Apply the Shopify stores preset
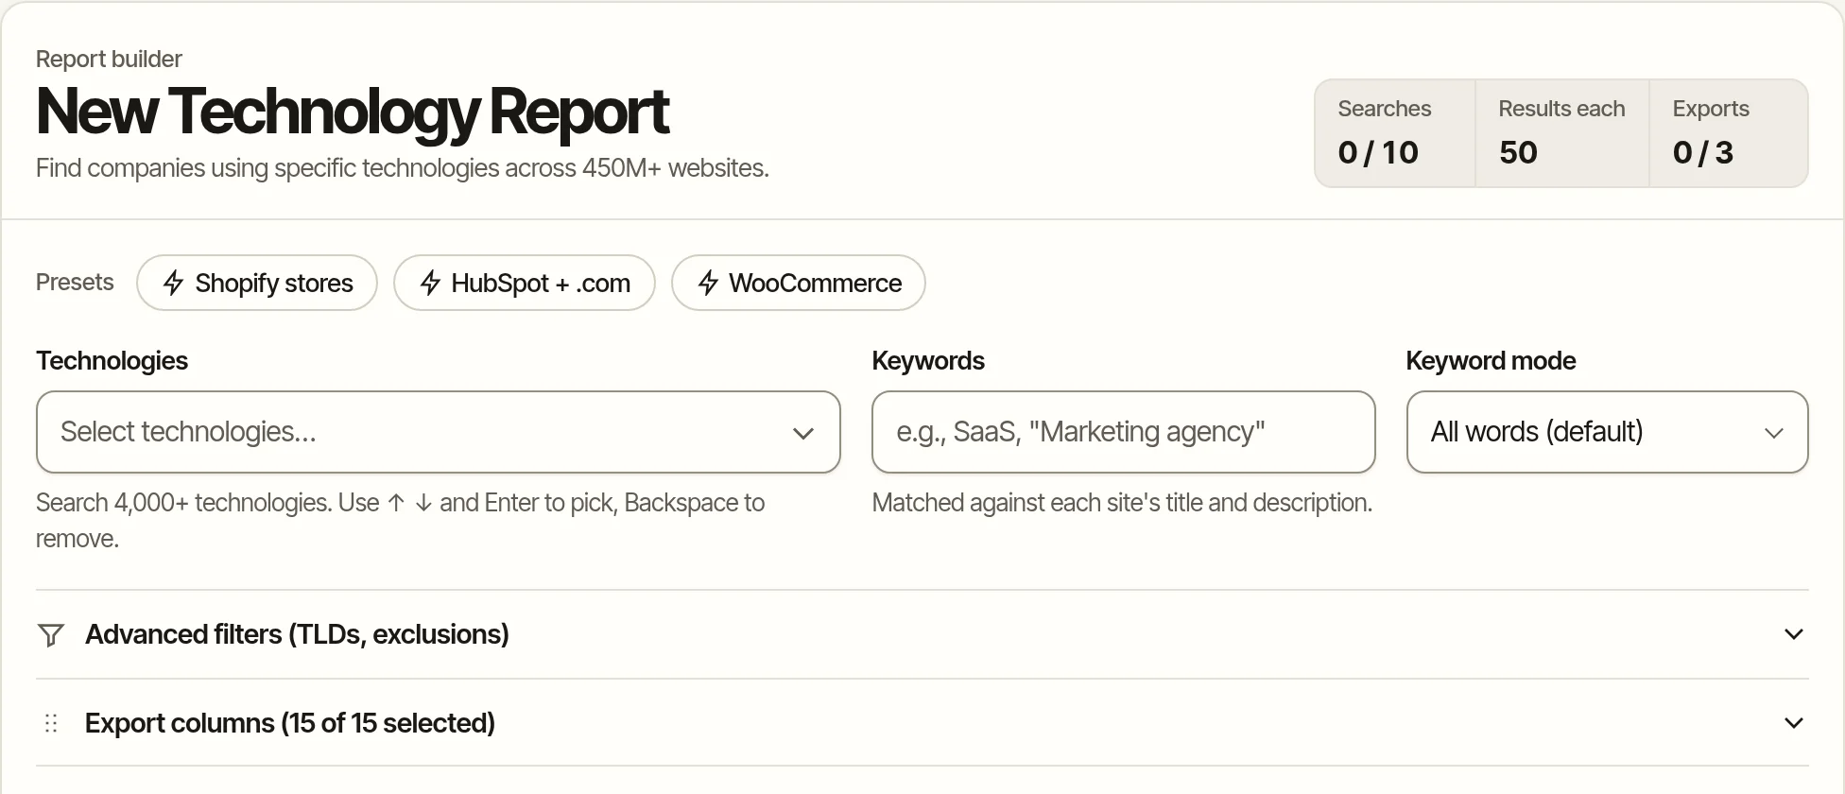This screenshot has height=794, width=1845. (x=257, y=283)
